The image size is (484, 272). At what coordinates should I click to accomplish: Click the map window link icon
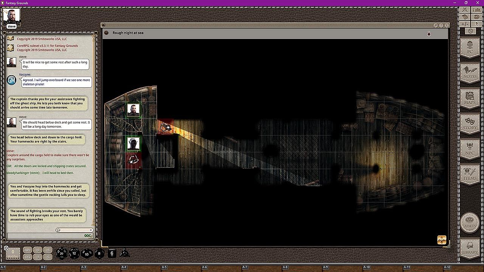click(x=436, y=25)
